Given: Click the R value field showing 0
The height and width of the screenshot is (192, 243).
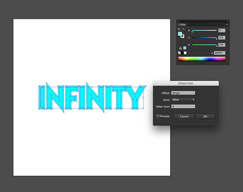Looking at the screenshot, I should pyautogui.click(x=222, y=30).
